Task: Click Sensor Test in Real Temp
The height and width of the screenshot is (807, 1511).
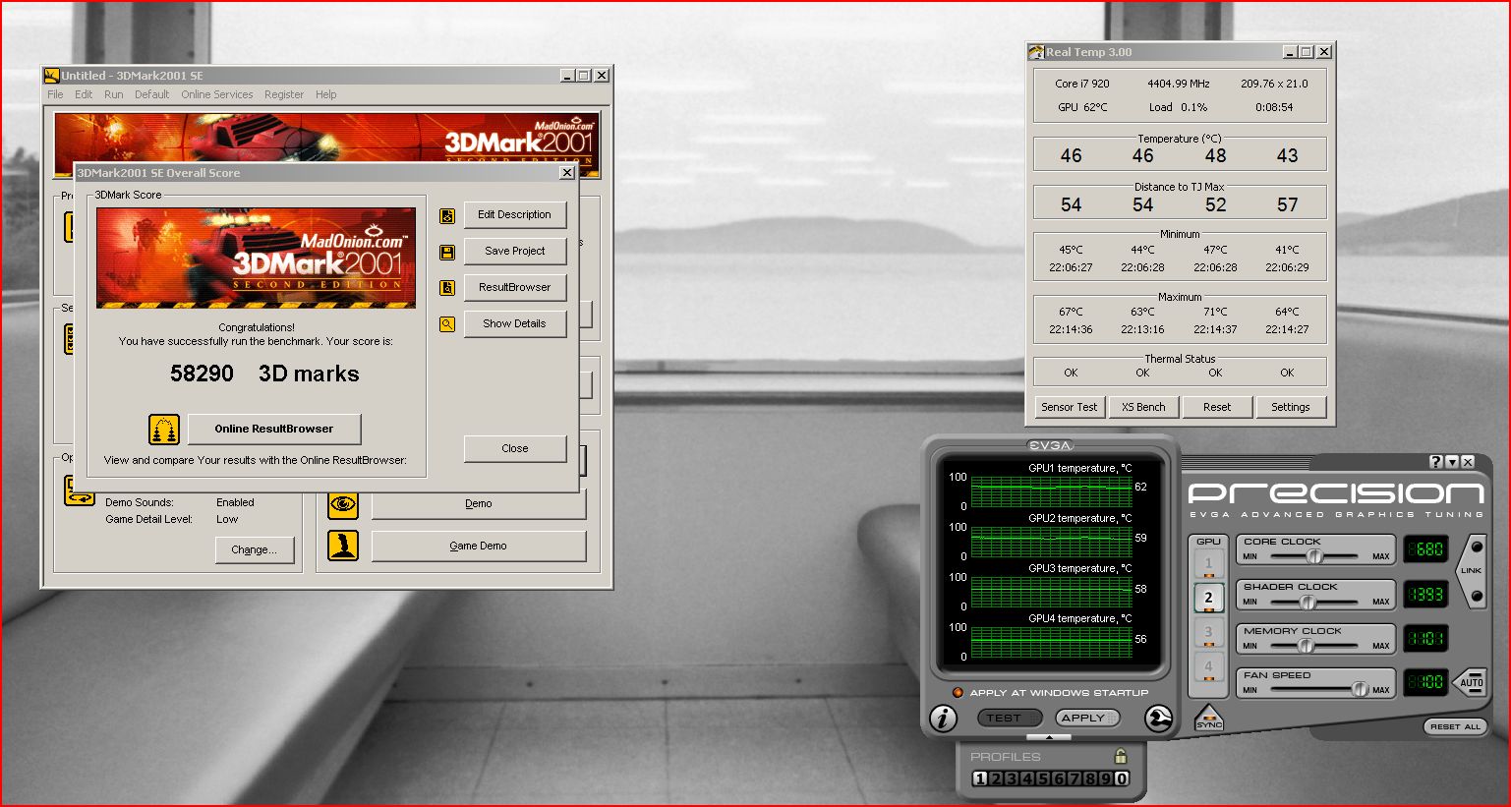Action: click(1070, 407)
